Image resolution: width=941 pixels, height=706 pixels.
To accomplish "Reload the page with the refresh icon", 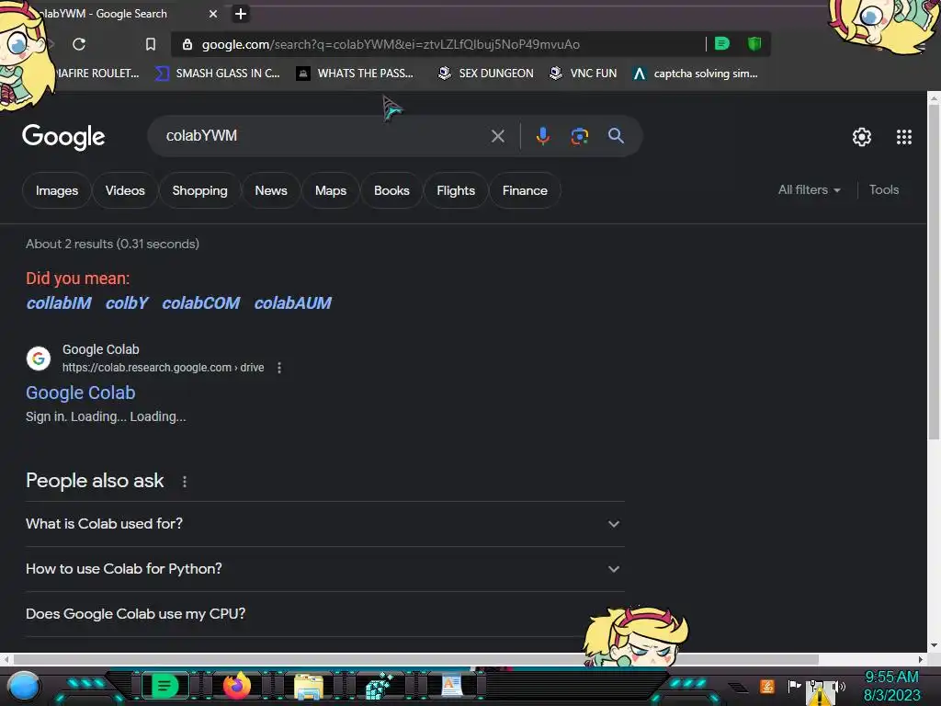I will [x=79, y=44].
